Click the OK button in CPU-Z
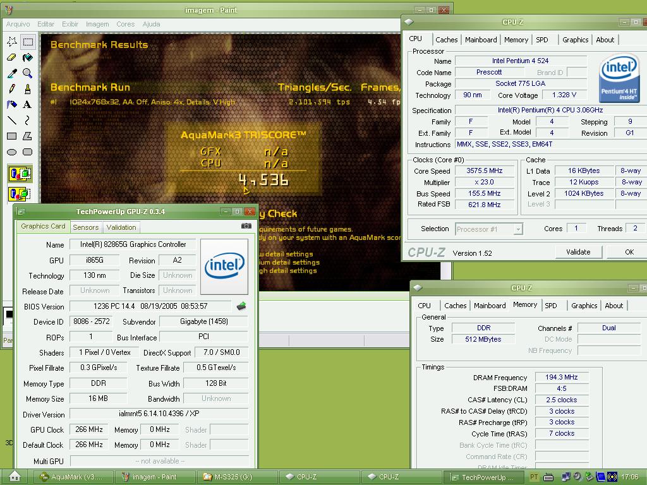647x485 pixels. coord(629,252)
